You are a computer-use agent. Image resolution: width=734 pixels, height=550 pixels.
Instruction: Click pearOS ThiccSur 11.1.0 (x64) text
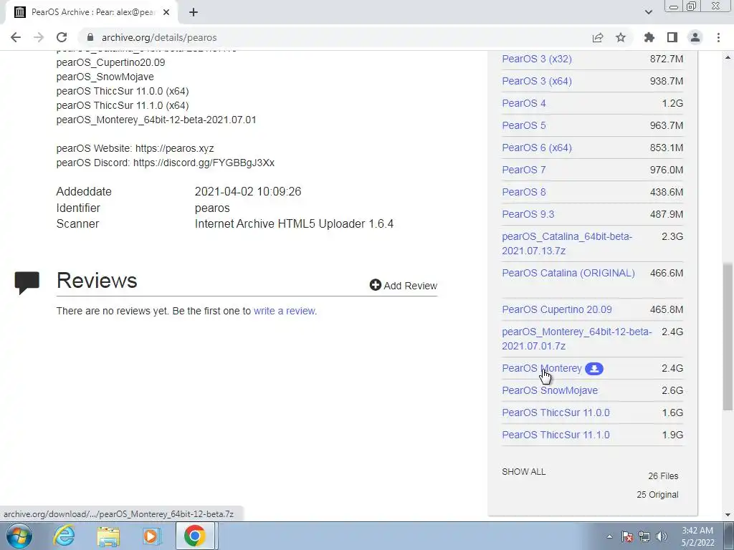[123, 106]
